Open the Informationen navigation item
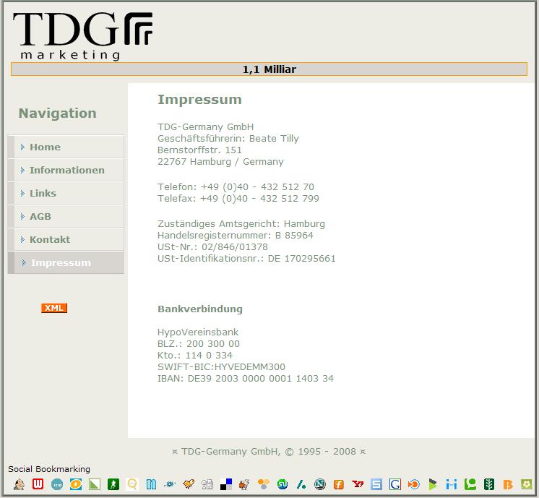Screen dimensions: 539x498 point(66,170)
